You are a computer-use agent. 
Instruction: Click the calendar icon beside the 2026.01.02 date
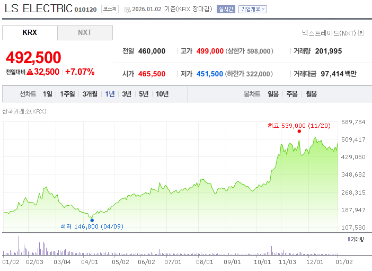point(128,10)
